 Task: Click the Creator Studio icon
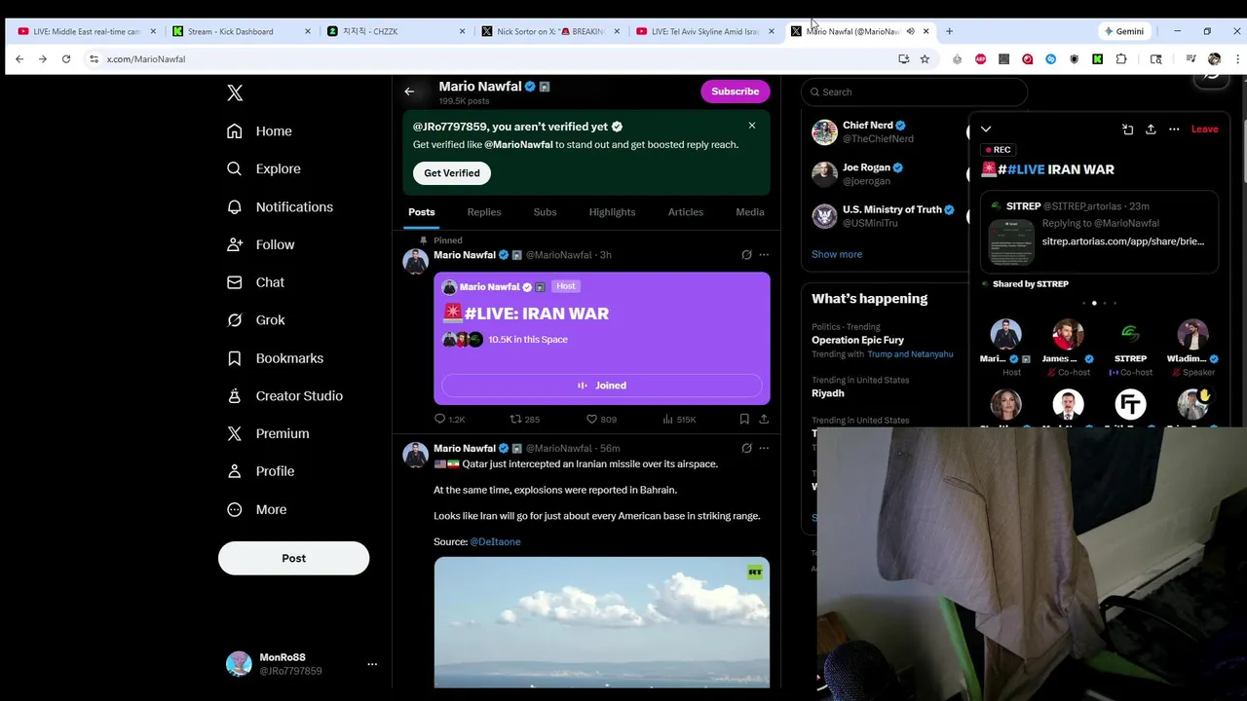(x=234, y=395)
